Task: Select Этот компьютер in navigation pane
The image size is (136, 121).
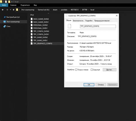Action: [x=13, y=22]
